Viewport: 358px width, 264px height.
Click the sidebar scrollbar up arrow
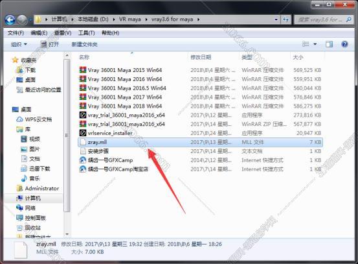[67, 56]
